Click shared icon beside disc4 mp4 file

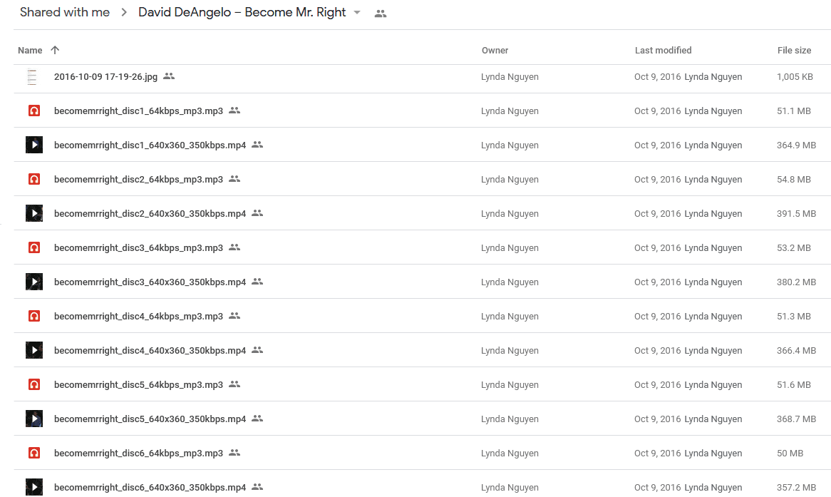[257, 349]
